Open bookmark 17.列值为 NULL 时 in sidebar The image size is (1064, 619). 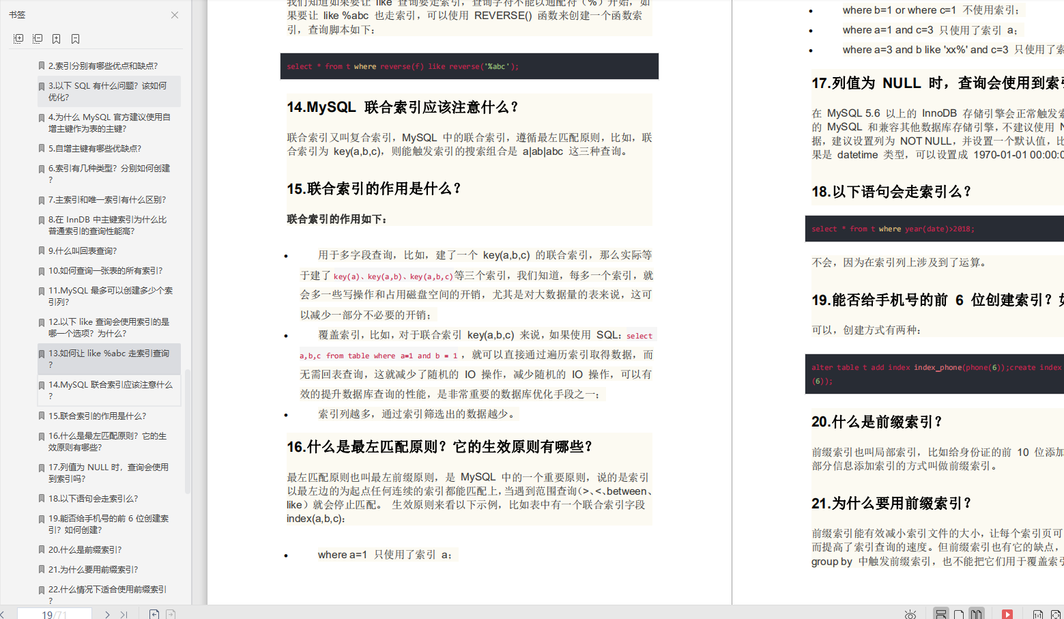108,473
